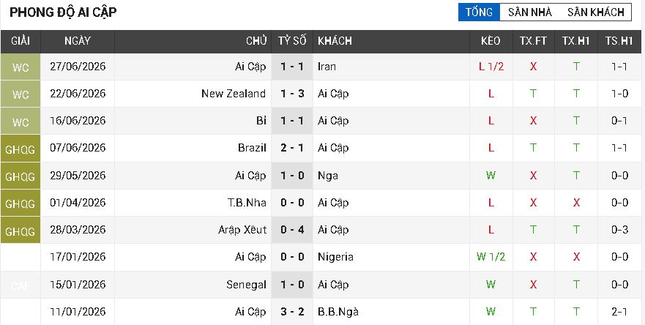Click the CAF badge for Senegal match
Viewport: 645px width, 325px height.
click(x=20, y=285)
